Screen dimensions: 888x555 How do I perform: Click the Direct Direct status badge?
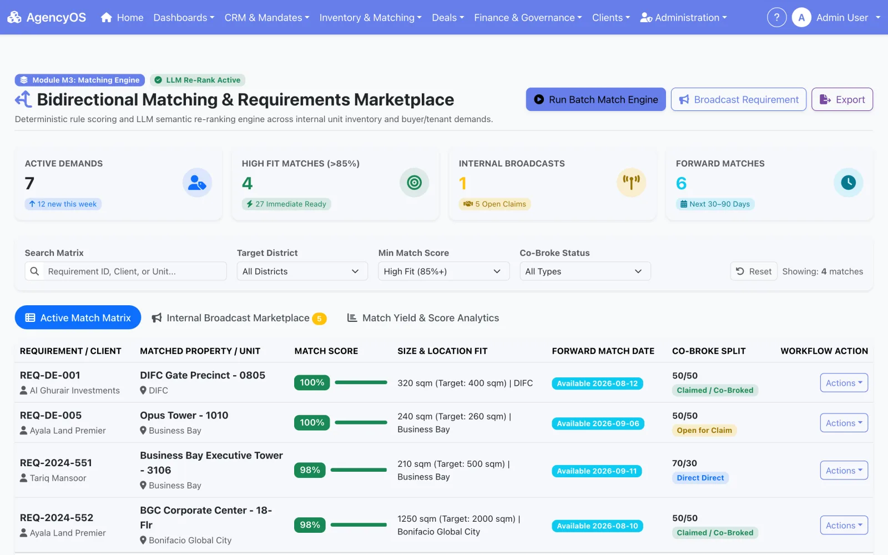coord(700,478)
